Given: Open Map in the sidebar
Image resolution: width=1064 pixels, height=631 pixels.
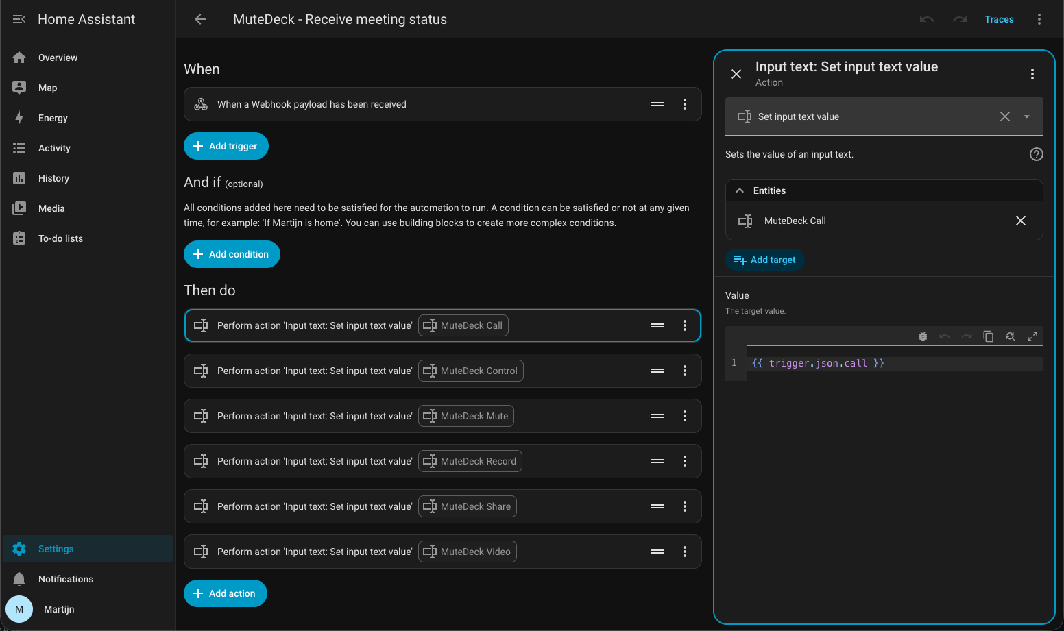Looking at the screenshot, I should click(88, 88).
